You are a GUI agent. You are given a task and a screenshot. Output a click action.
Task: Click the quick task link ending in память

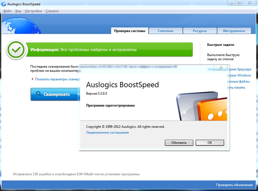[237, 88]
